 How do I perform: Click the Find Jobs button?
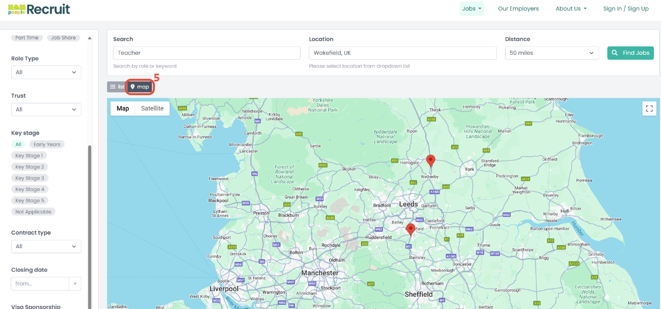click(630, 53)
